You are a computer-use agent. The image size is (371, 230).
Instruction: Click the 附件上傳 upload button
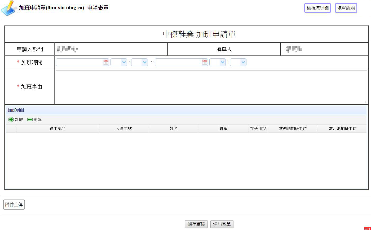(14, 205)
